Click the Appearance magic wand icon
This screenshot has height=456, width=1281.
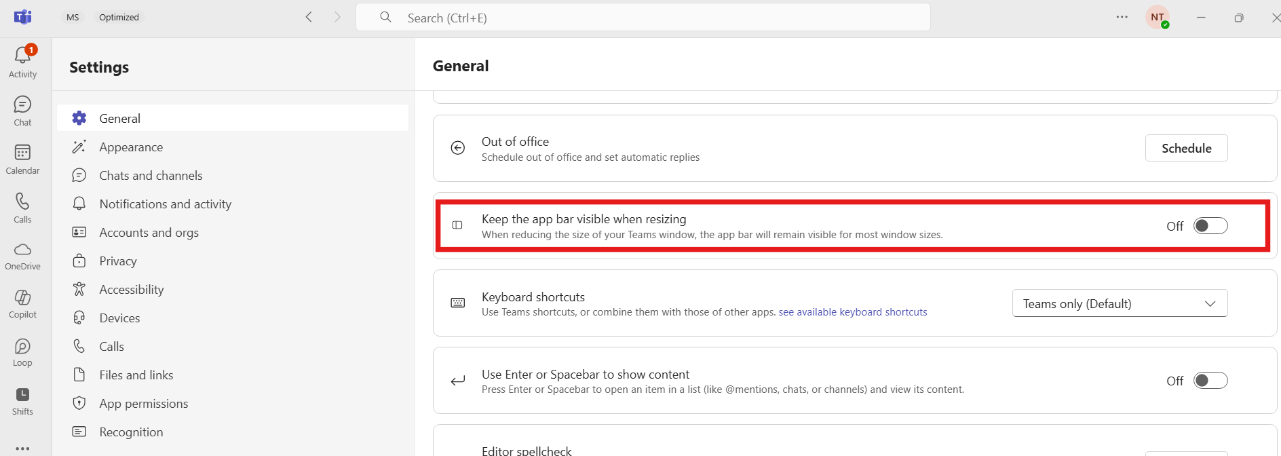pos(79,147)
